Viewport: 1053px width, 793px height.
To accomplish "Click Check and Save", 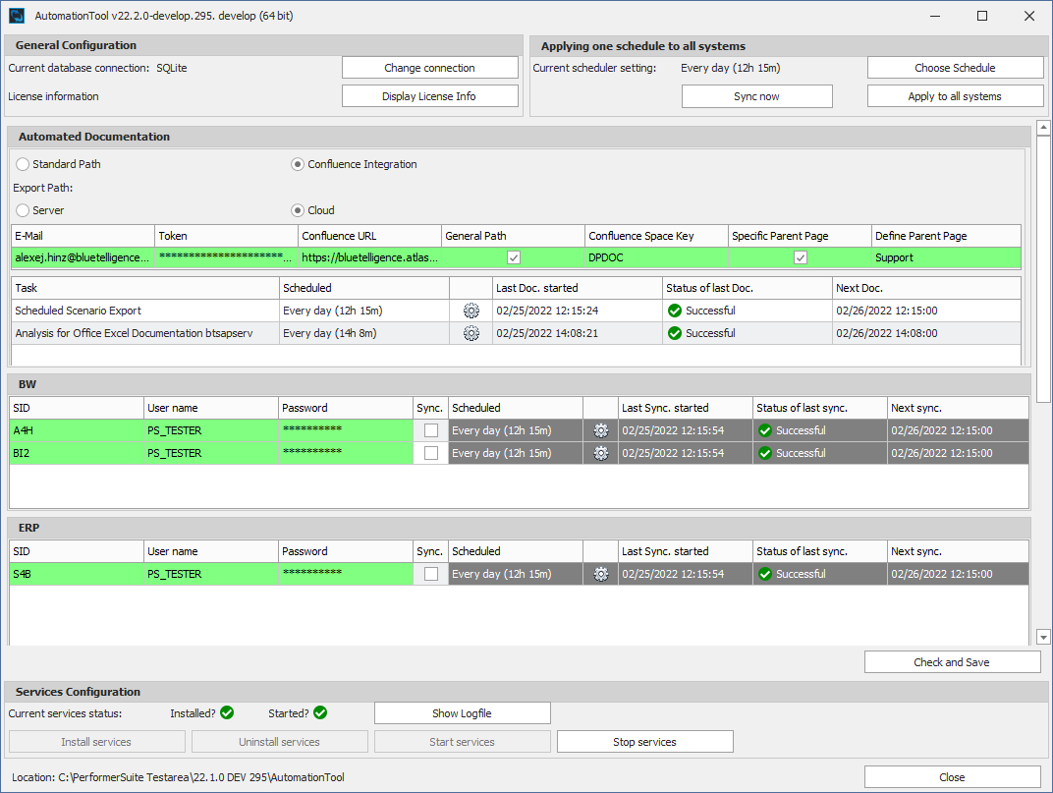I will (x=951, y=661).
